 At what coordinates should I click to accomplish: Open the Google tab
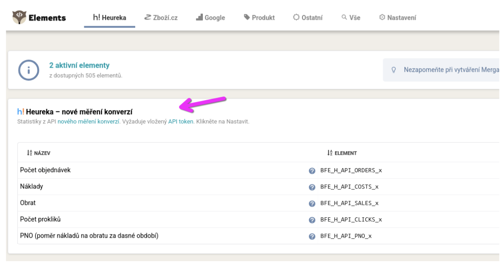coord(211,18)
